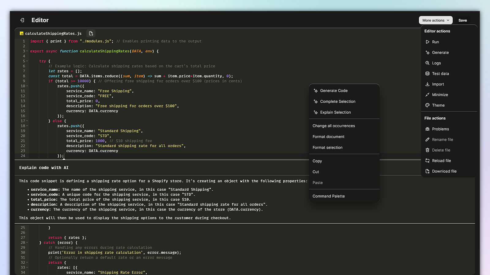490x275 pixels.
Task: Click the Test data database icon
Action: click(428, 74)
